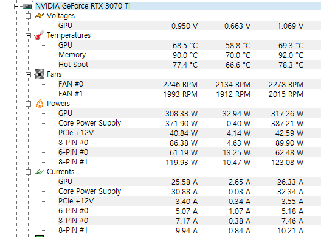Click the 2015 RPM fan maximum
The image size is (321, 237).
click(286, 94)
